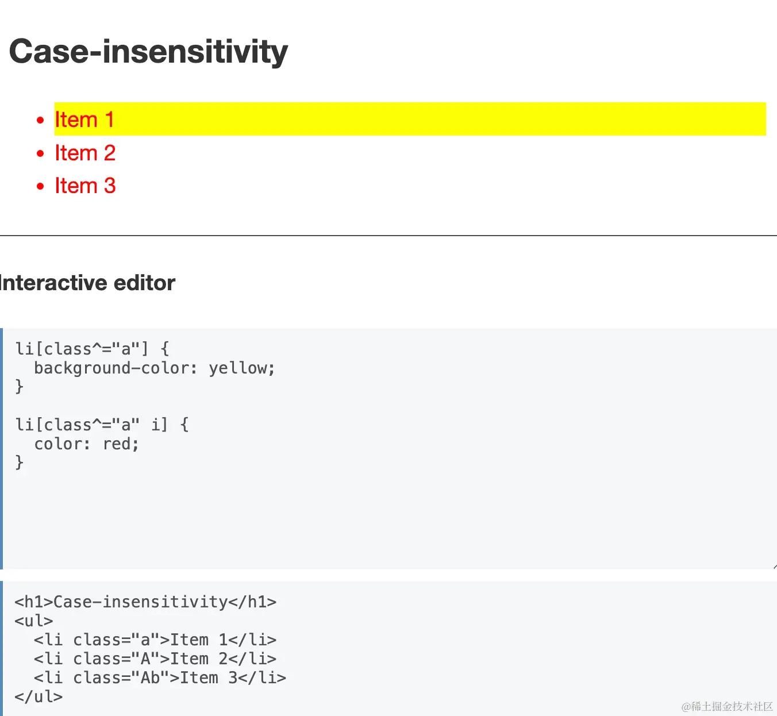
Task: Click the opening <ul> tag line
Action: tap(34, 621)
